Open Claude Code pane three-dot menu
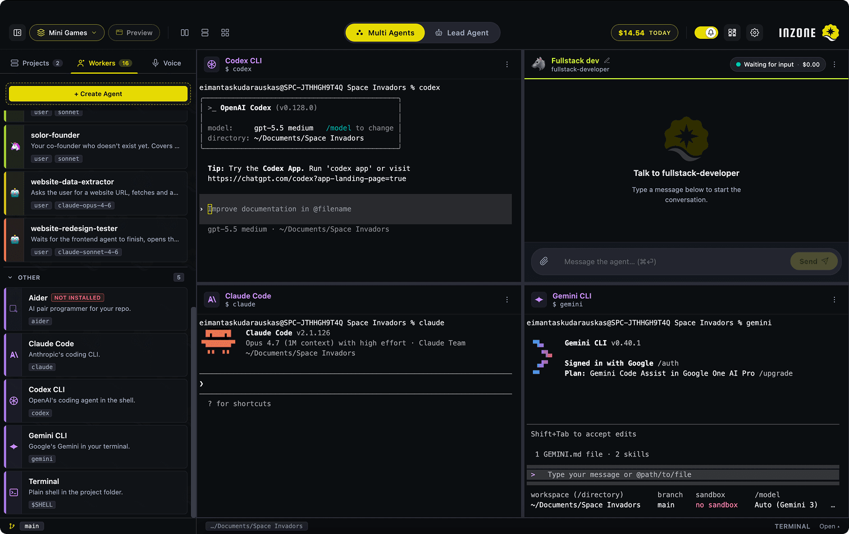849x534 pixels. (x=507, y=300)
